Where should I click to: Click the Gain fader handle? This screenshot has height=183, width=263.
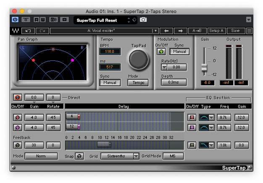coord(204,68)
